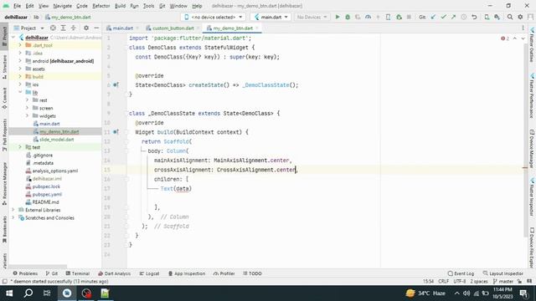
Task: Open Flutter performance profiling toolbar icon
Action: (368, 17)
